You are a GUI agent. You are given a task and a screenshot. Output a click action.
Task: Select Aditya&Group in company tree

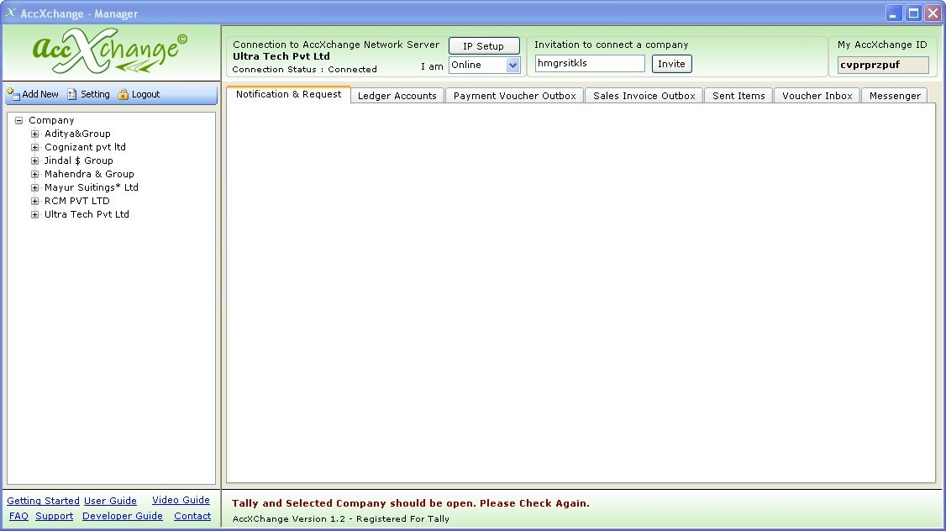(77, 134)
